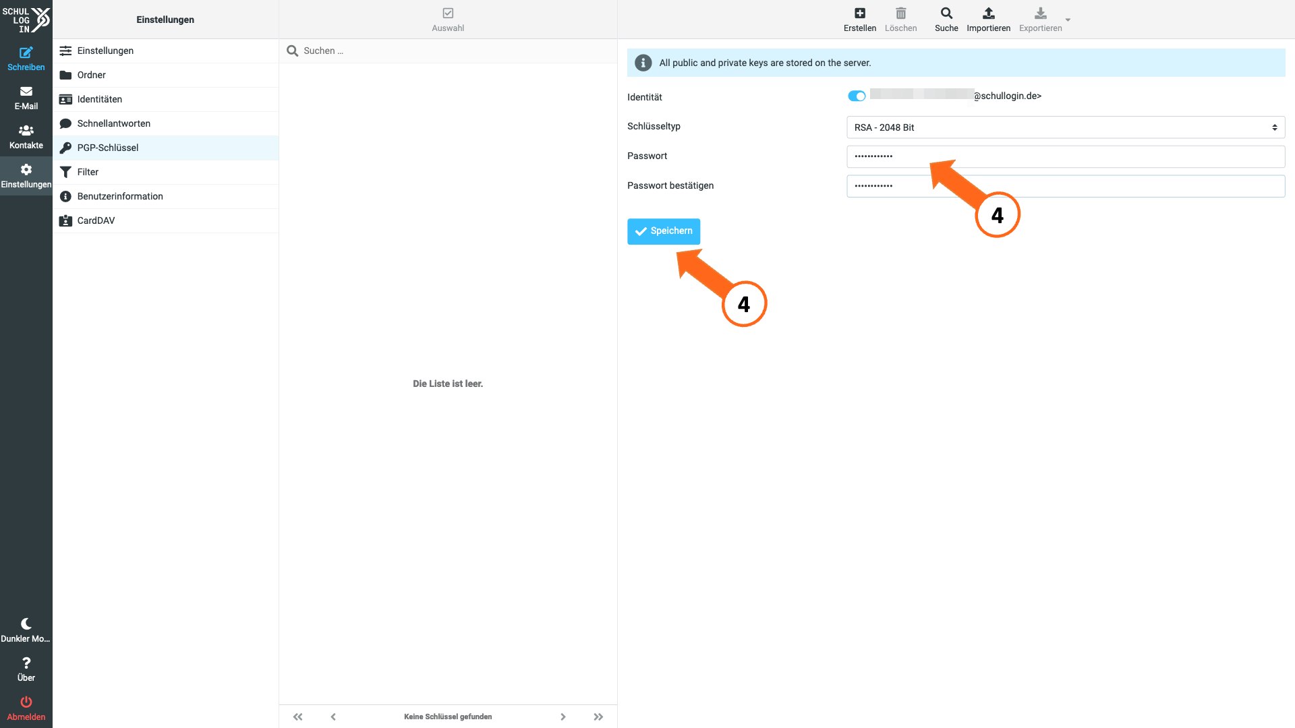Open Kontakte in the sidebar
The width and height of the screenshot is (1295, 728).
(26, 137)
